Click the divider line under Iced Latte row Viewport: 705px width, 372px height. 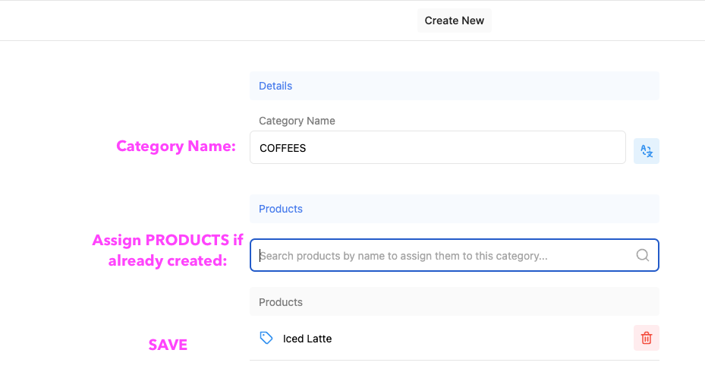click(454, 361)
